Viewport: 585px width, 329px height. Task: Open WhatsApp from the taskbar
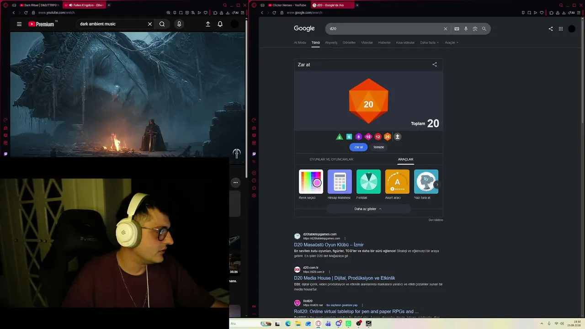348,324
